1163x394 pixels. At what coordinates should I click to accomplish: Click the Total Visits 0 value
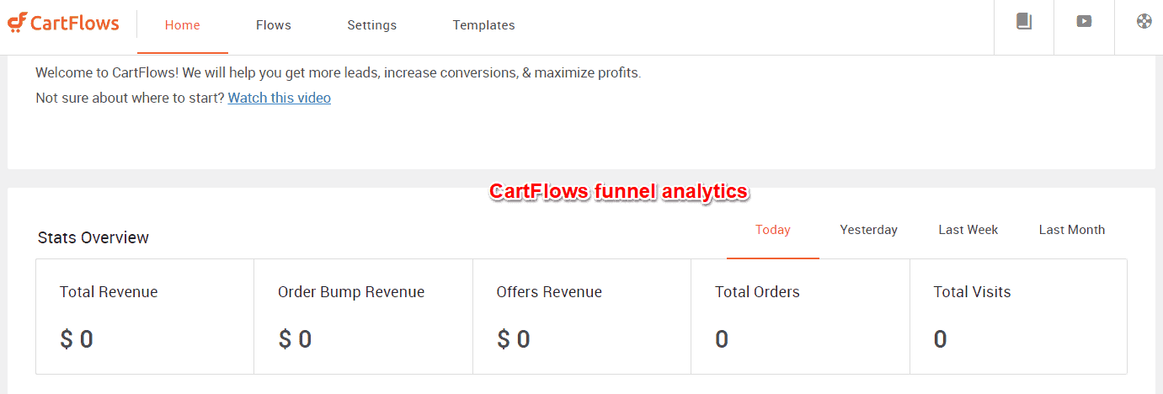[x=940, y=339]
